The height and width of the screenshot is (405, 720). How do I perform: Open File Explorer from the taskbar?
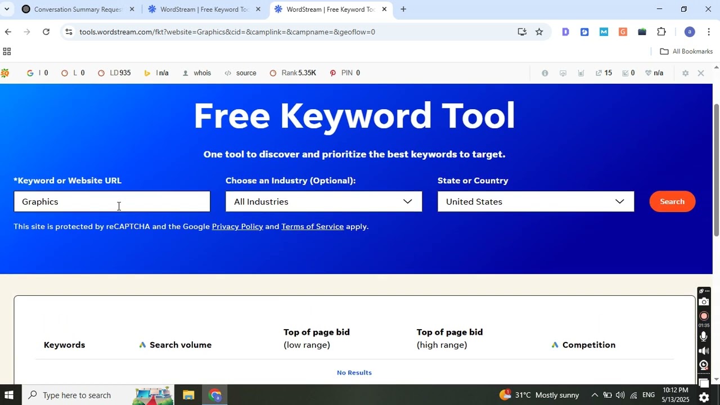tap(188, 395)
